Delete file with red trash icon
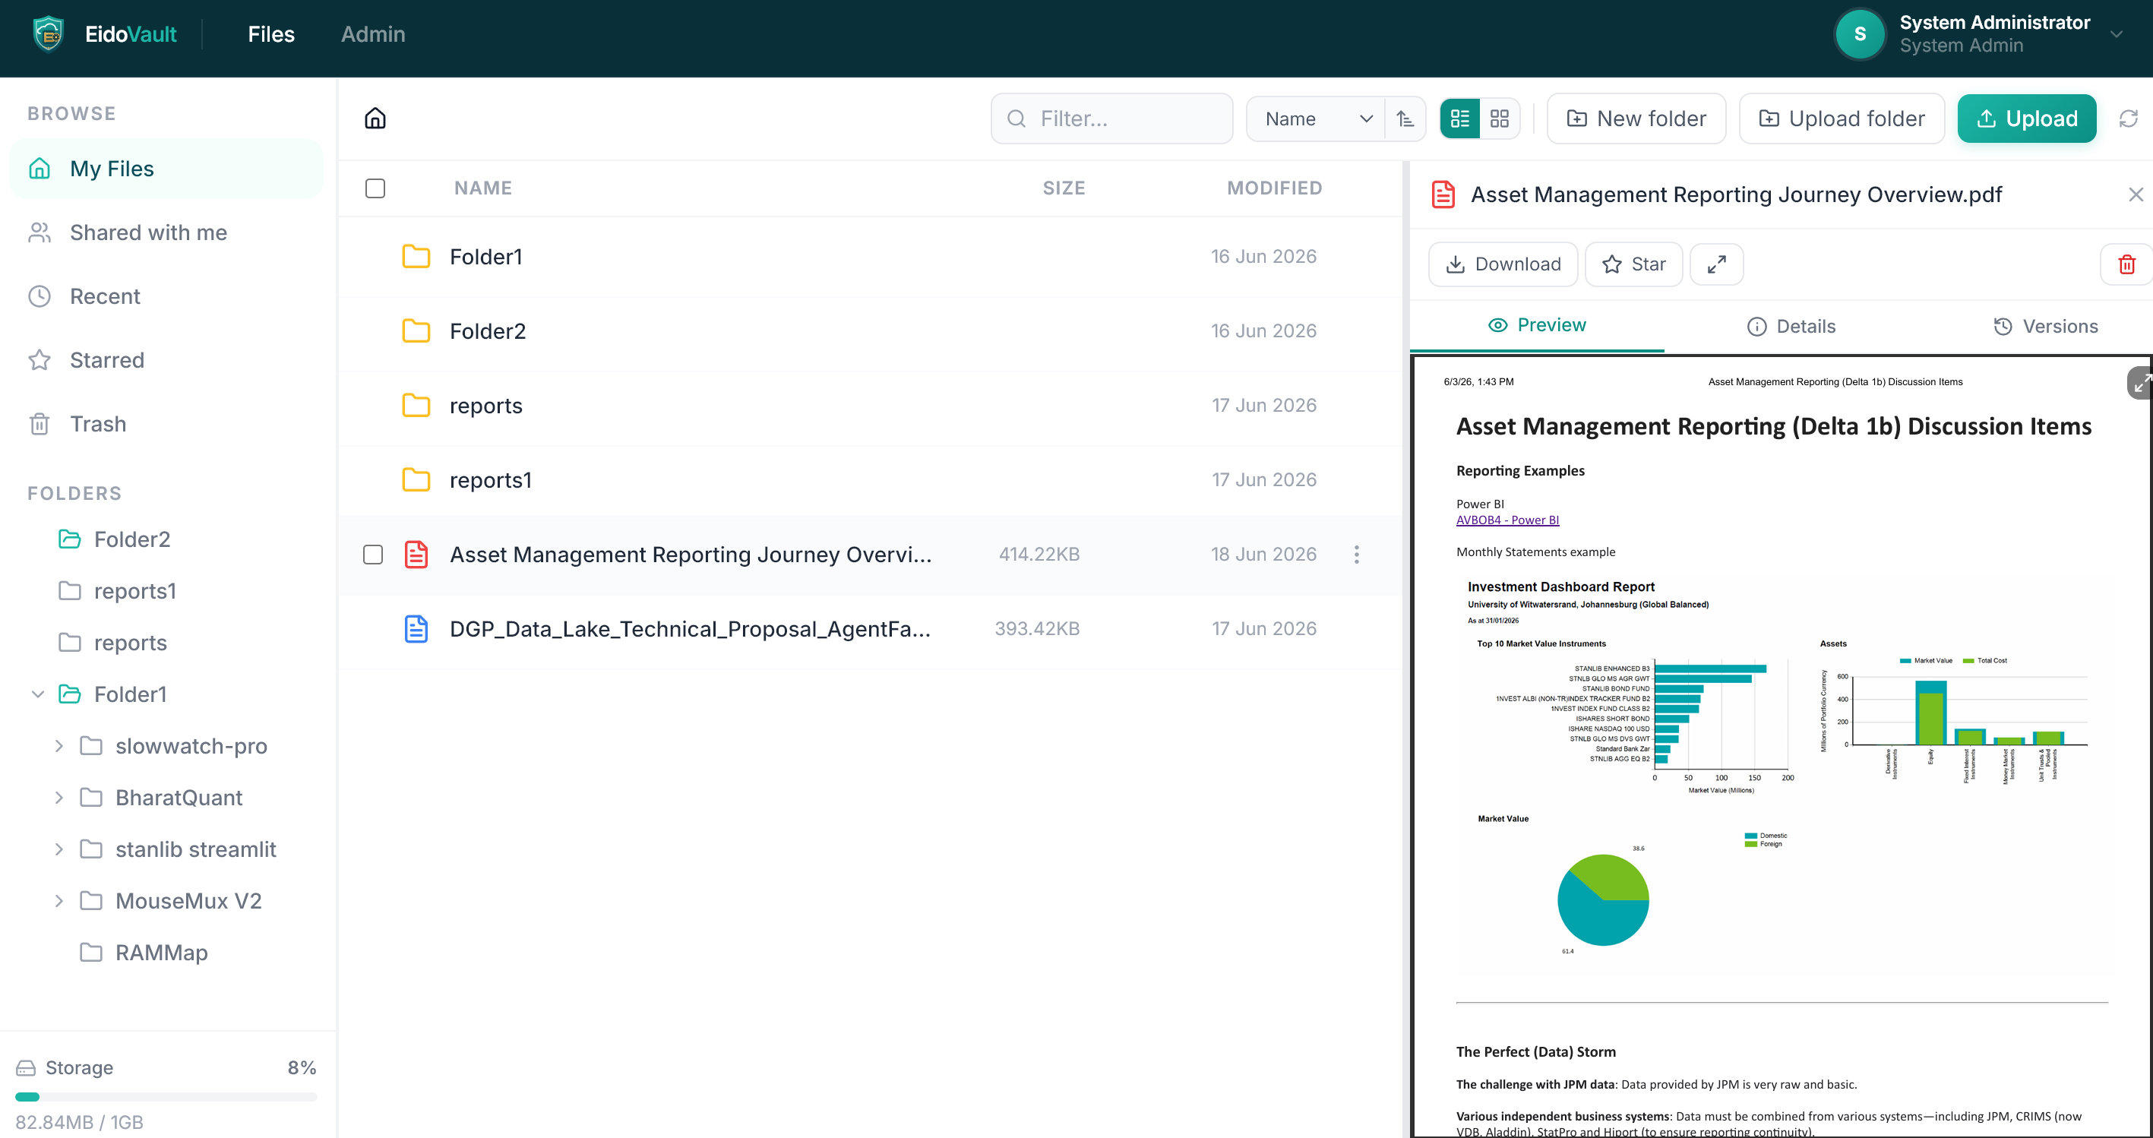Image resolution: width=2153 pixels, height=1138 pixels. point(2126,264)
